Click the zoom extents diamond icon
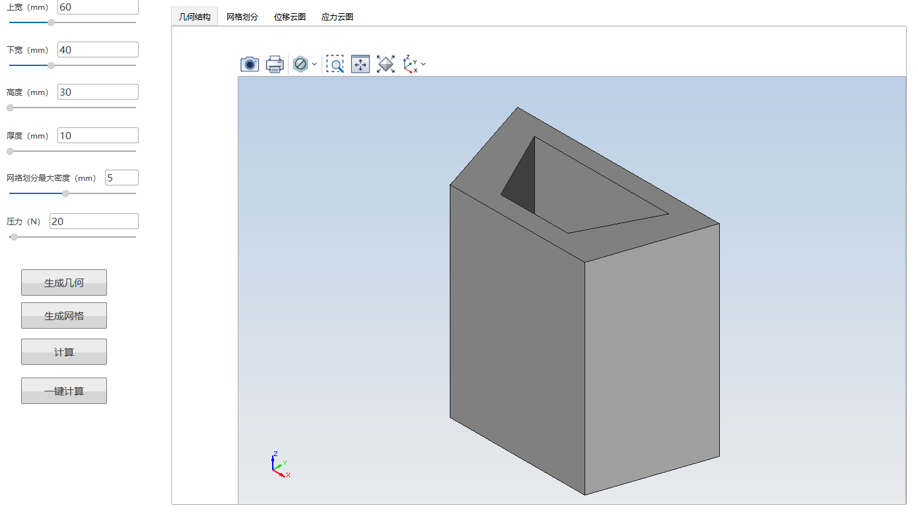 click(x=386, y=64)
